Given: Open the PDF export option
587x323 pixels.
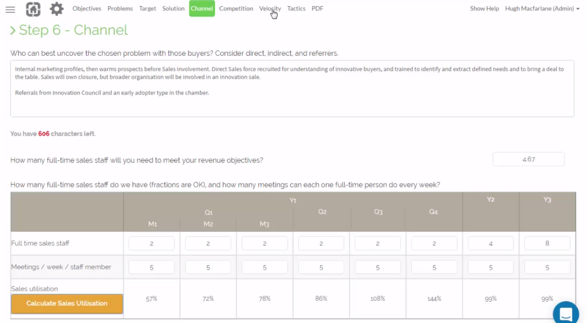Looking at the screenshot, I should point(317,8).
